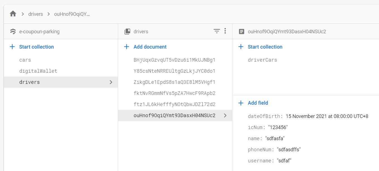Edit the 15 November 2021 timestamp value
This screenshot has height=171, width=379.
tap(327, 116)
